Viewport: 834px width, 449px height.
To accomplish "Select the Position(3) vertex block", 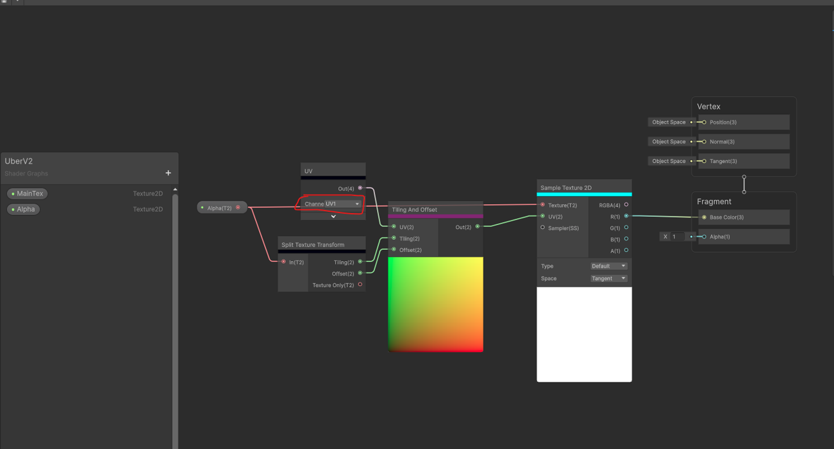I will [x=744, y=122].
